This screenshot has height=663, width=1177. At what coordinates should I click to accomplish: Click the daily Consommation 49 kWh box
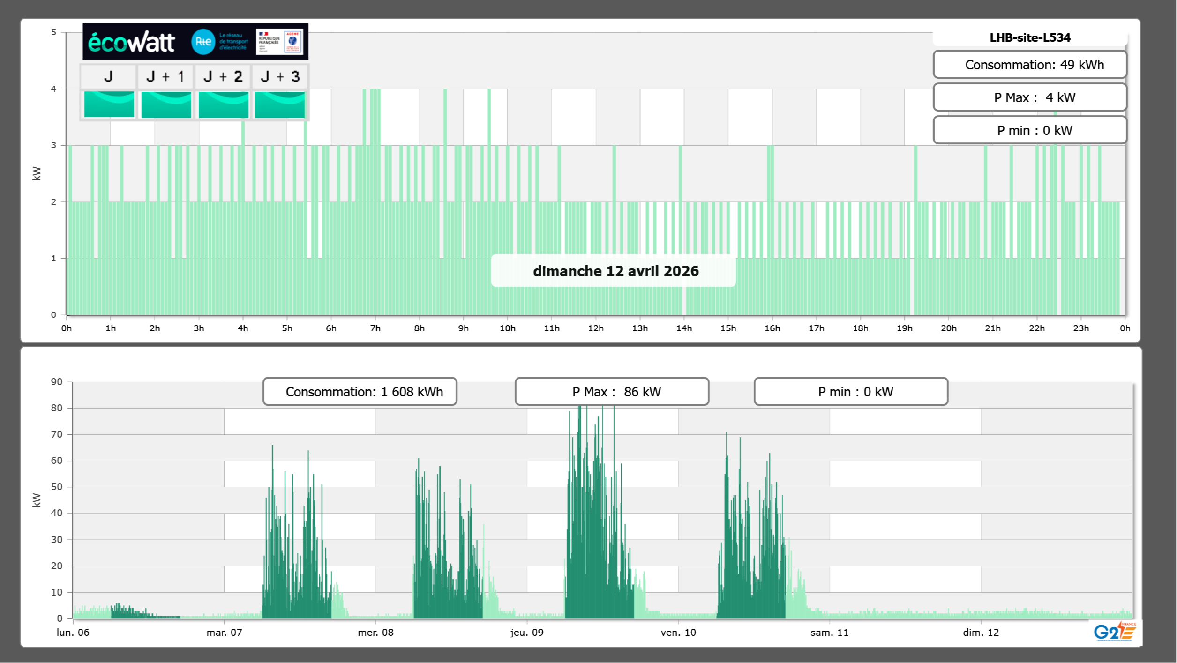[1030, 65]
